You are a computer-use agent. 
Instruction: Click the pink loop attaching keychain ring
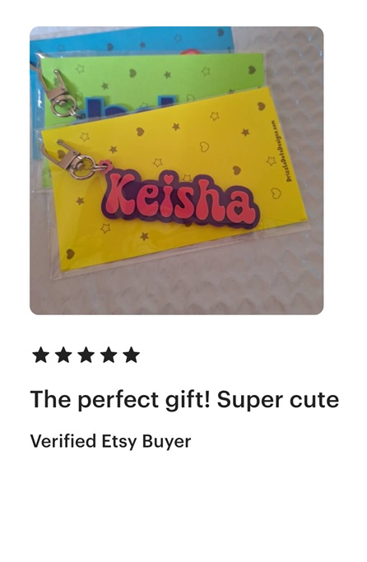pos(105,167)
